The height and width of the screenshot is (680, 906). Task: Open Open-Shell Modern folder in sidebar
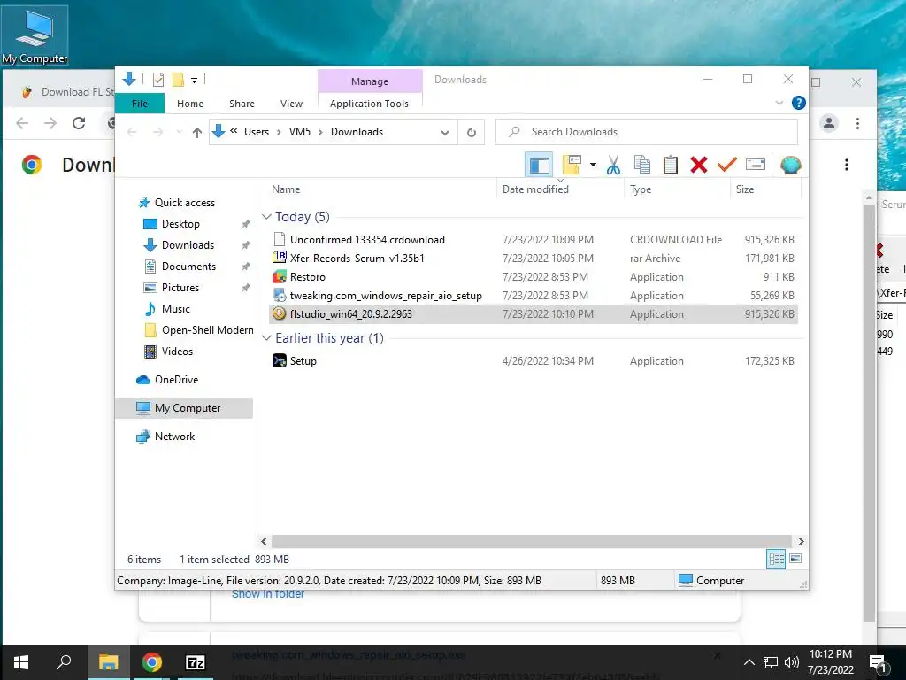click(207, 330)
